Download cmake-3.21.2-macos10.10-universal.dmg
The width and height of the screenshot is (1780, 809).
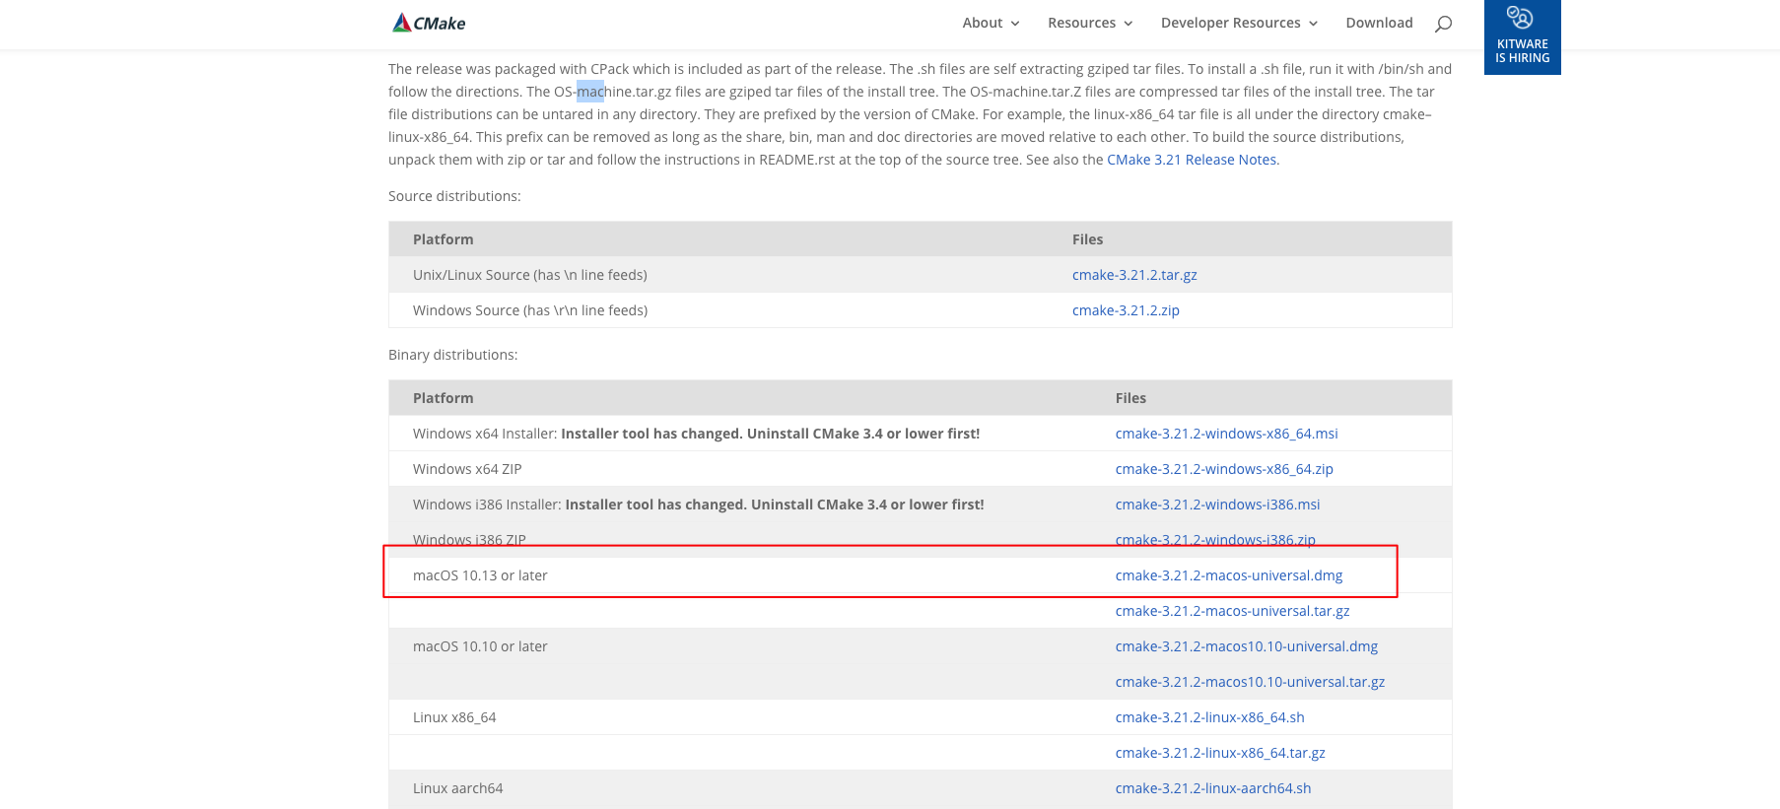tap(1247, 646)
